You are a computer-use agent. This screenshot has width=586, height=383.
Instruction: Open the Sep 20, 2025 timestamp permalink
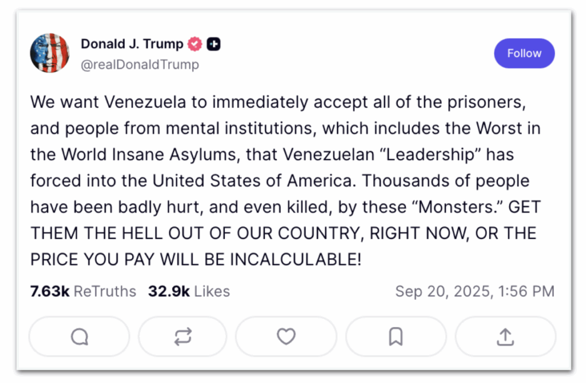(474, 291)
